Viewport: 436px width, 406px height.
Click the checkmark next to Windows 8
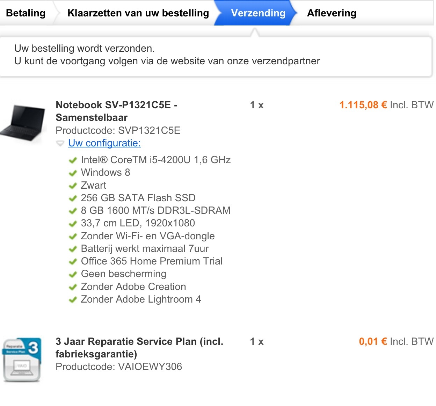point(73,173)
